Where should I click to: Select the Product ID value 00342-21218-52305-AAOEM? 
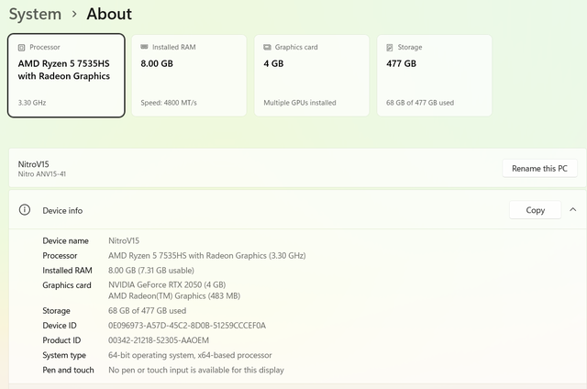159,340
